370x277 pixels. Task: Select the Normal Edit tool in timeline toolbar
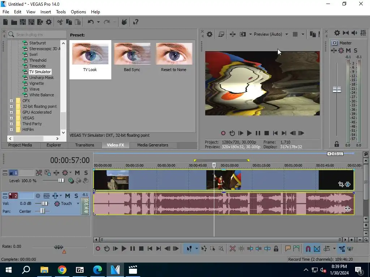click(189, 249)
